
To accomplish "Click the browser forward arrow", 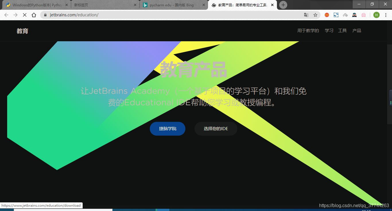I will (x=15, y=15).
